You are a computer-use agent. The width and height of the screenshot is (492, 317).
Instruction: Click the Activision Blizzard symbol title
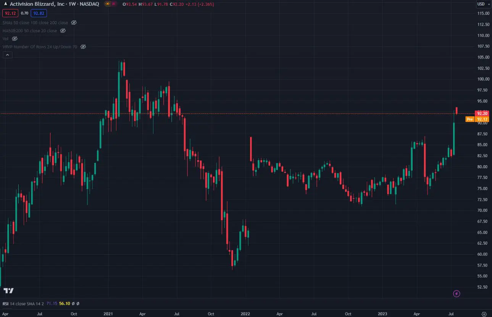tap(54, 4)
